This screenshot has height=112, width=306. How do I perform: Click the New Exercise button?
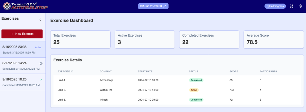point(22,34)
